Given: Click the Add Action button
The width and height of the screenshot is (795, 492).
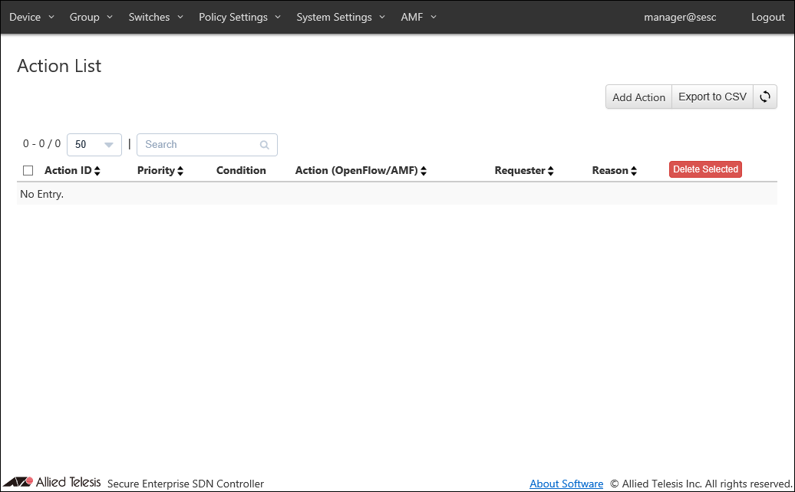Looking at the screenshot, I should click(638, 97).
